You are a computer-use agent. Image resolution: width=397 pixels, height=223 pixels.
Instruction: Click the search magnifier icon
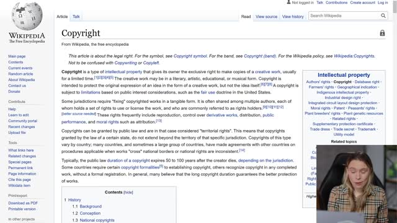pos(383,15)
